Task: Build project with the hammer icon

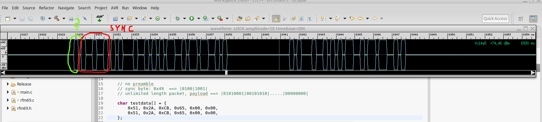Action: [57, 18]
